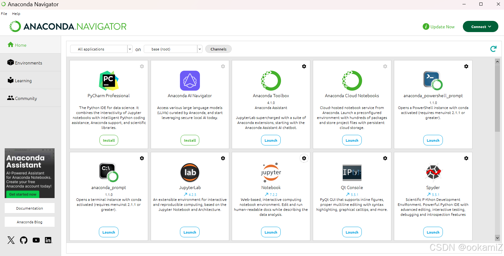Screen dimensions: 504x256
Task: Launch anaconda_prompt
Action: tap(109, 232)
